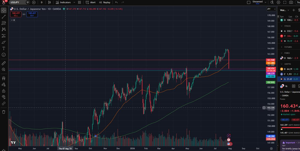Select the zoom-in magnifier tool

coord(4,69)
